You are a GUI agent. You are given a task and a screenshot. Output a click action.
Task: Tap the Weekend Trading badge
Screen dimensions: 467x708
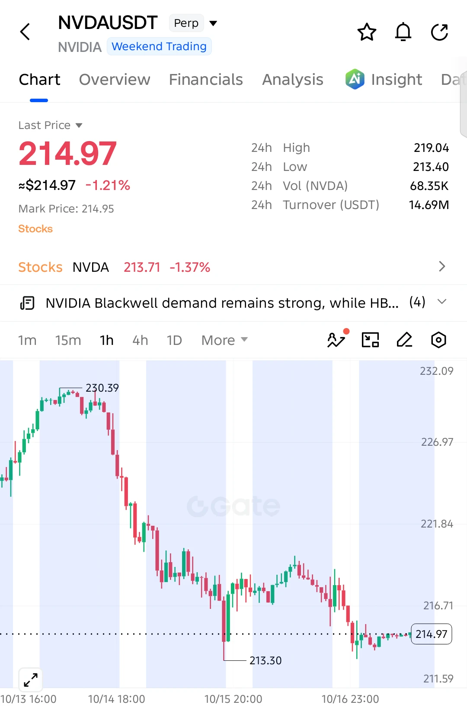(x=159, y=46)
